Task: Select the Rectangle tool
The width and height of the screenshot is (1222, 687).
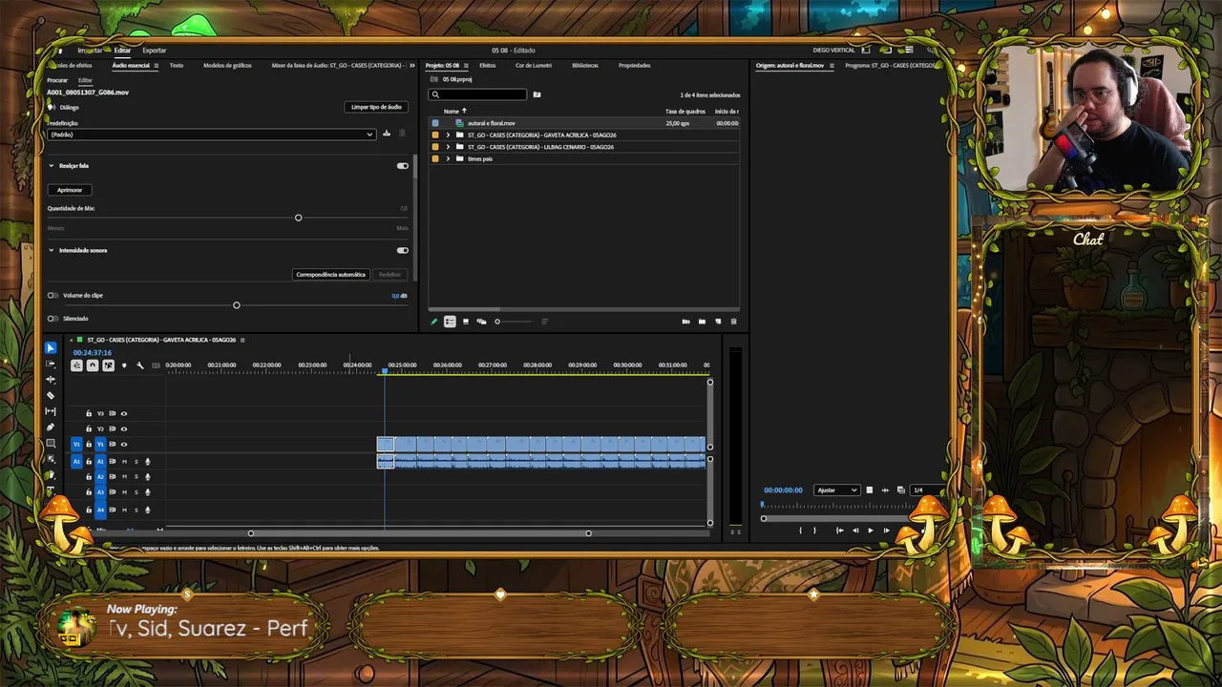Action: (x=51, y=444)
